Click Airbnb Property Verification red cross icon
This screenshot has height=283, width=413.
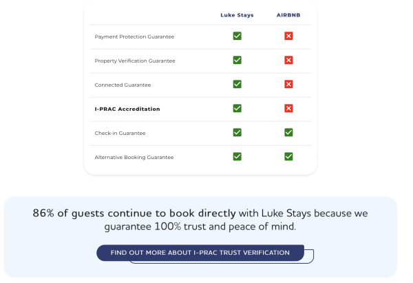[288, 60]
